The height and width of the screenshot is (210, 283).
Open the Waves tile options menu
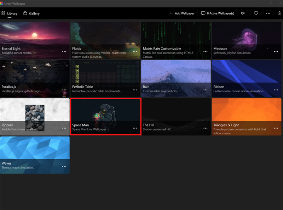(64, 166)
